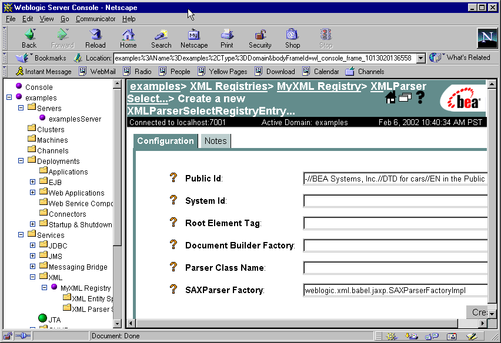
Task: Switch to the Notes tab
Action: [x=215, y=141]
